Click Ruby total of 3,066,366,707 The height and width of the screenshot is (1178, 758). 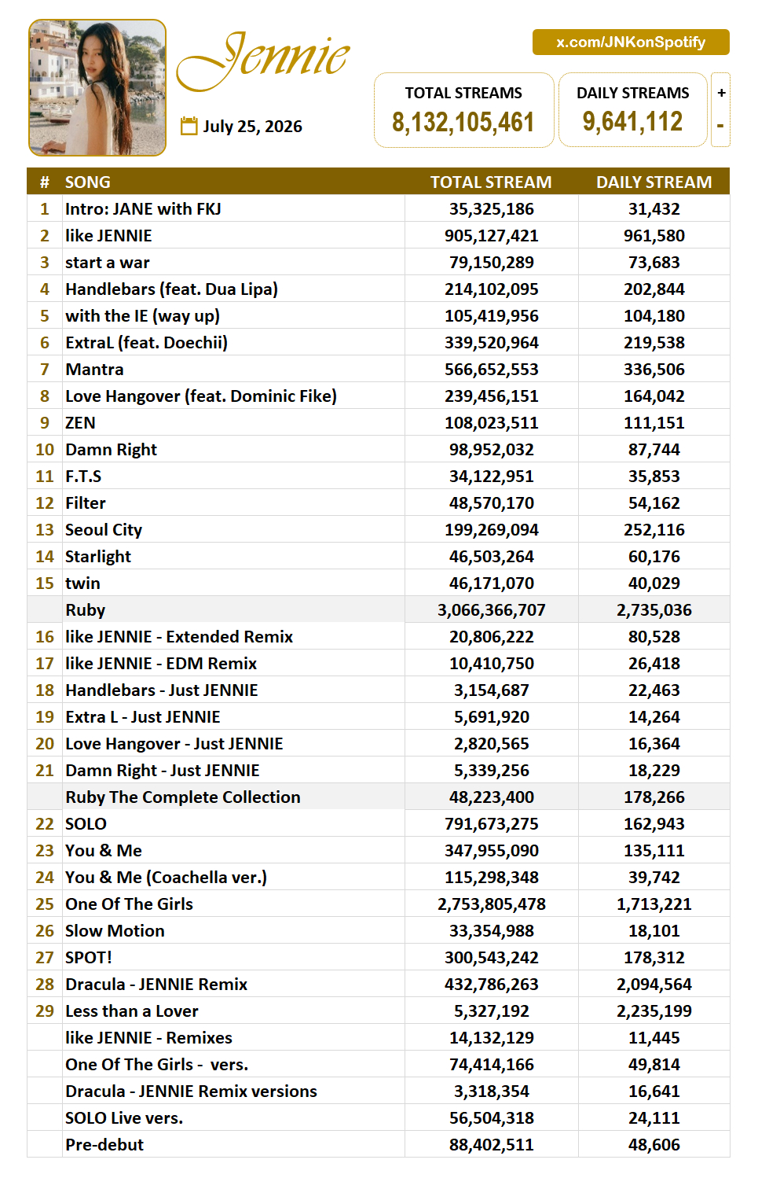tap(491, 609)
